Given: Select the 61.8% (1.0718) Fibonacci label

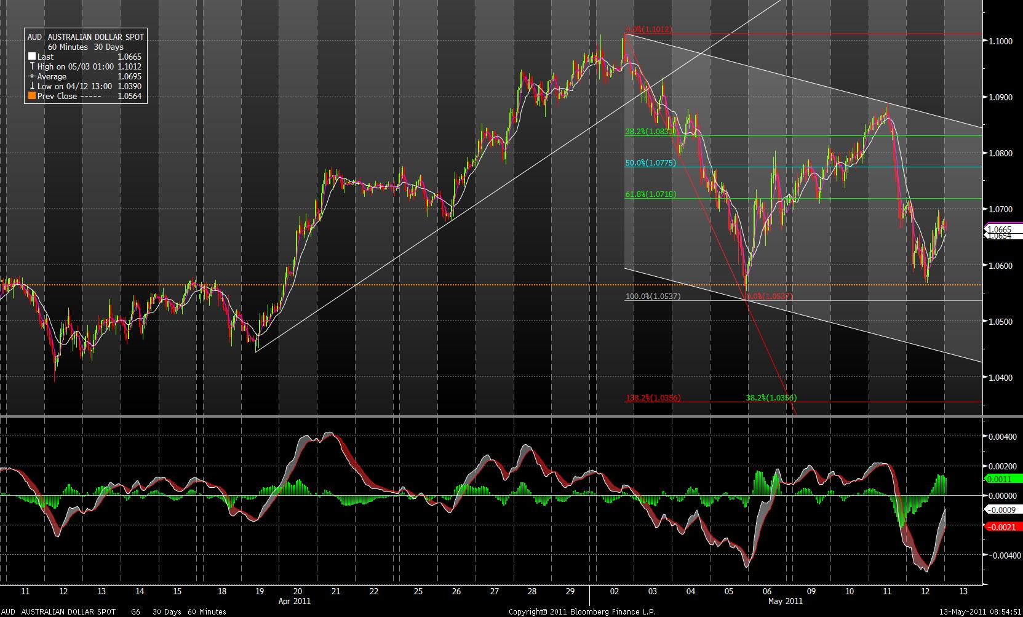Looking at the screenshot, I should click(650, 194).
